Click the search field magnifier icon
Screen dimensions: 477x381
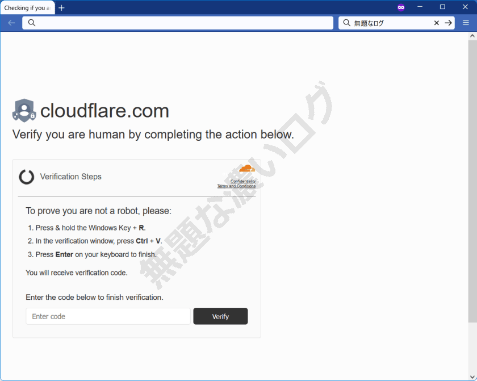[x=346, y=23]
